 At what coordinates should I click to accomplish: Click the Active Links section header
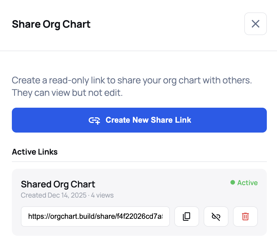pos(34,152)
